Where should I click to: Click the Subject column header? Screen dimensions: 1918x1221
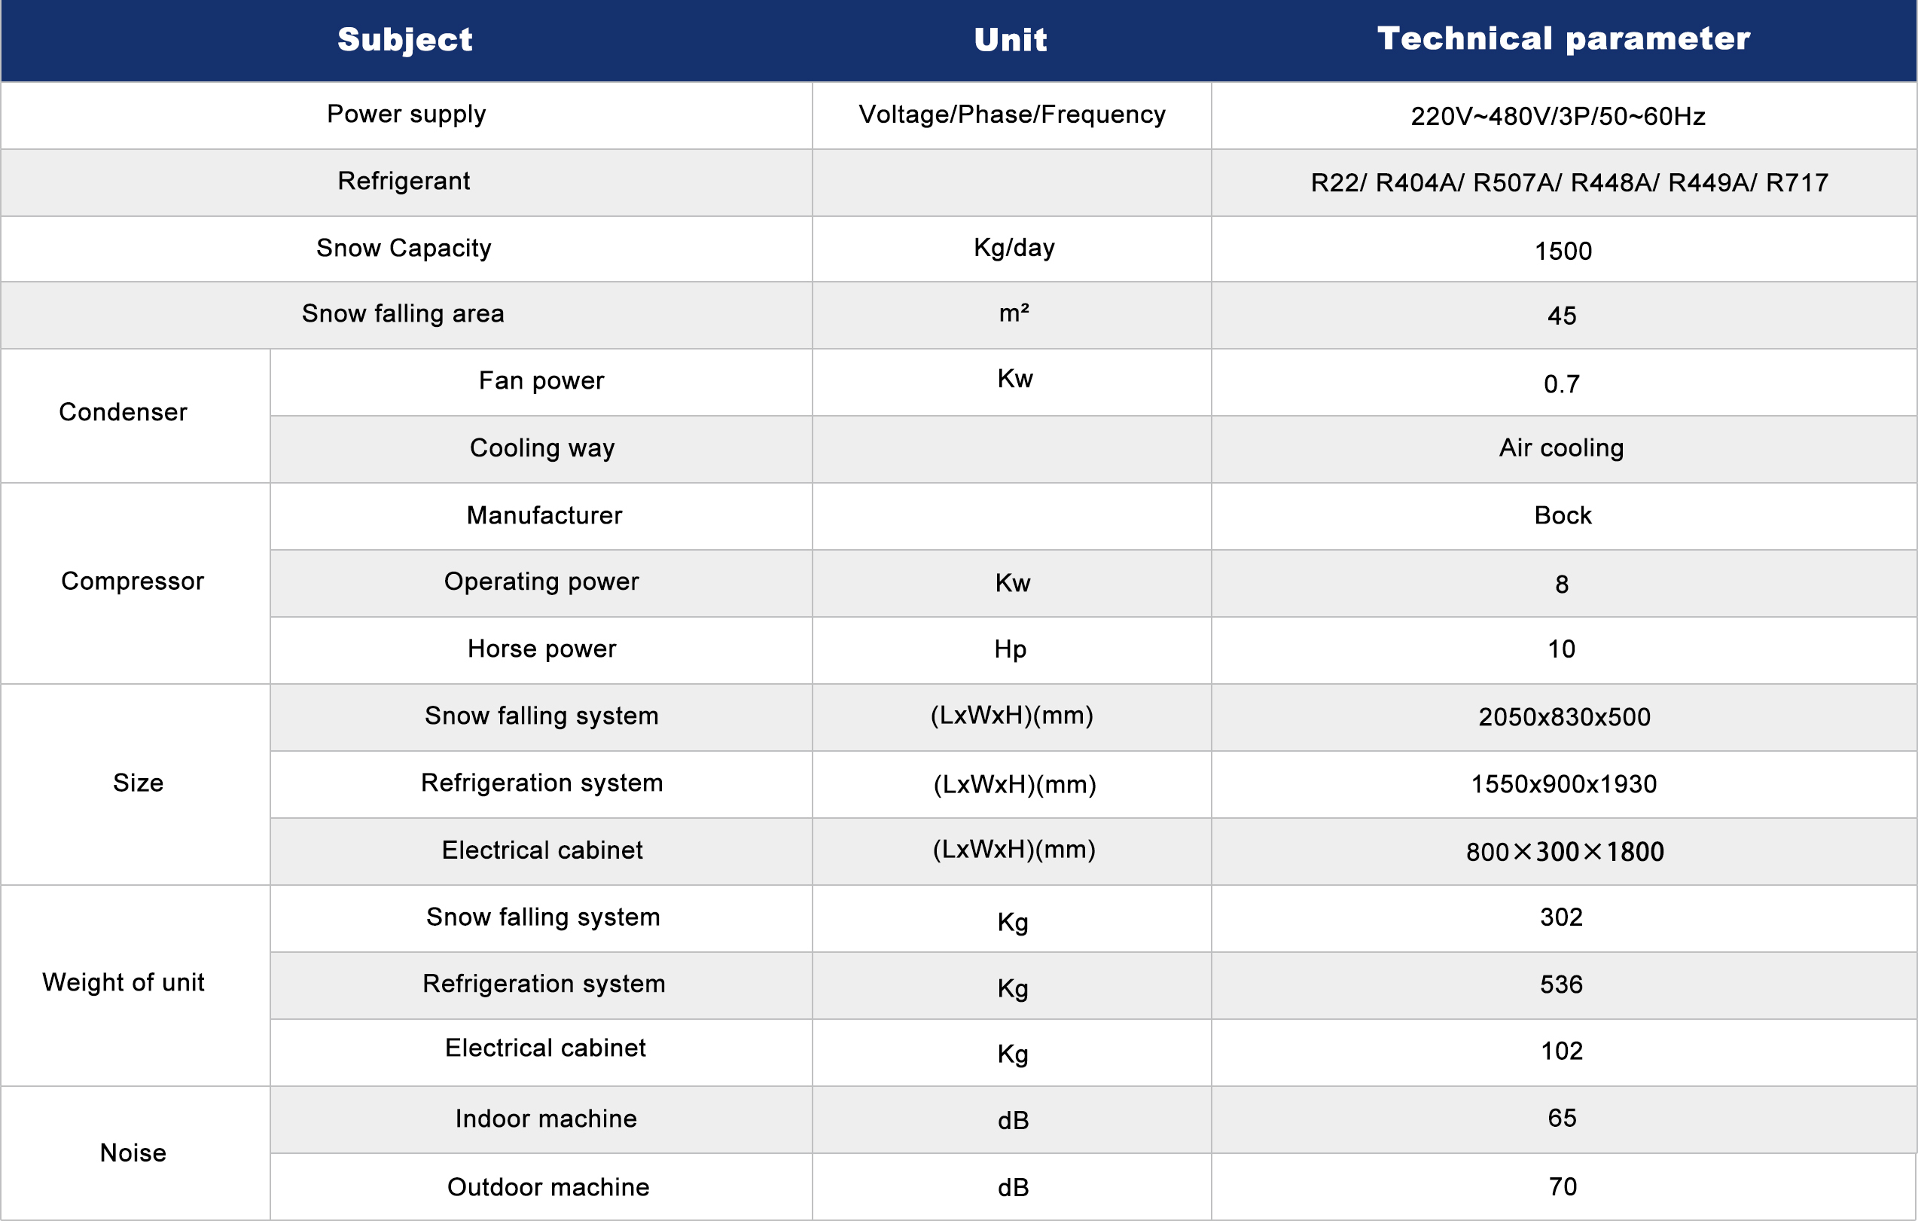tap(404, 40)
